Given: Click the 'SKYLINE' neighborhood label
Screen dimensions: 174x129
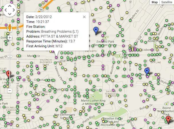Looking at the screenshot, I should 156,62.
